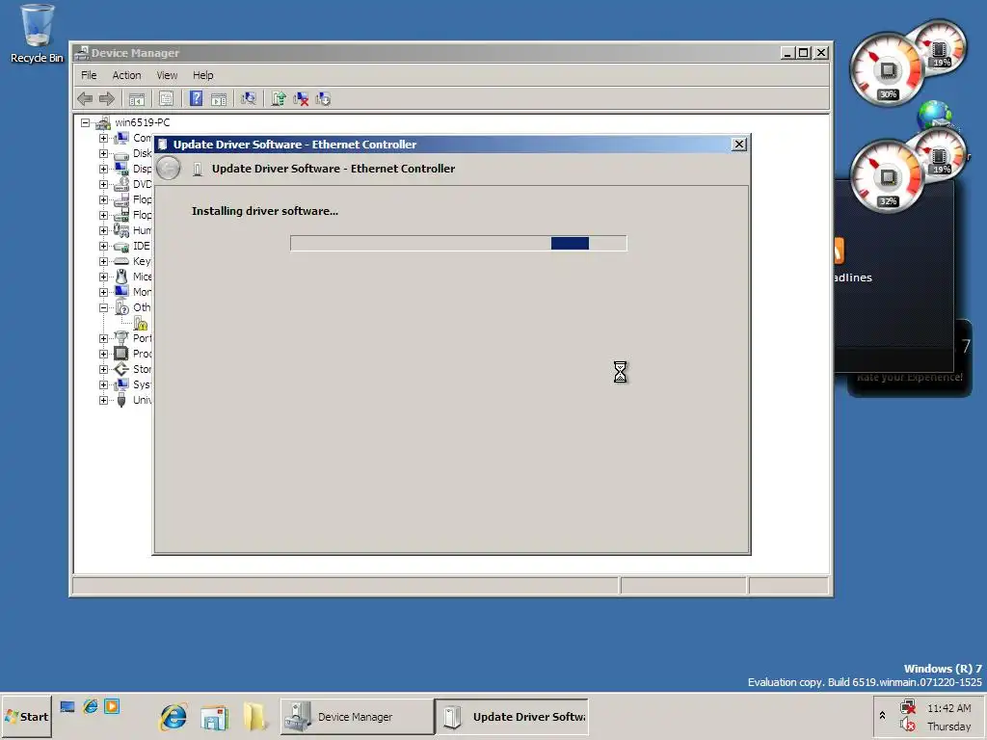Click the USB plug icon for Universal controllers

click(121, 400)
